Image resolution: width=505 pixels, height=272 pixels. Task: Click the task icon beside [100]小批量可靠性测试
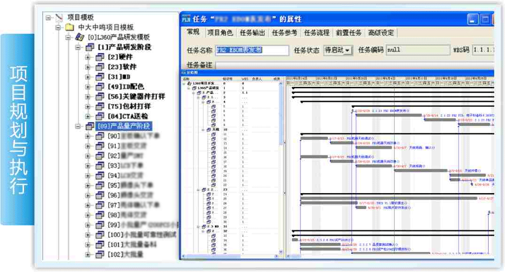[x=100, y=234]
